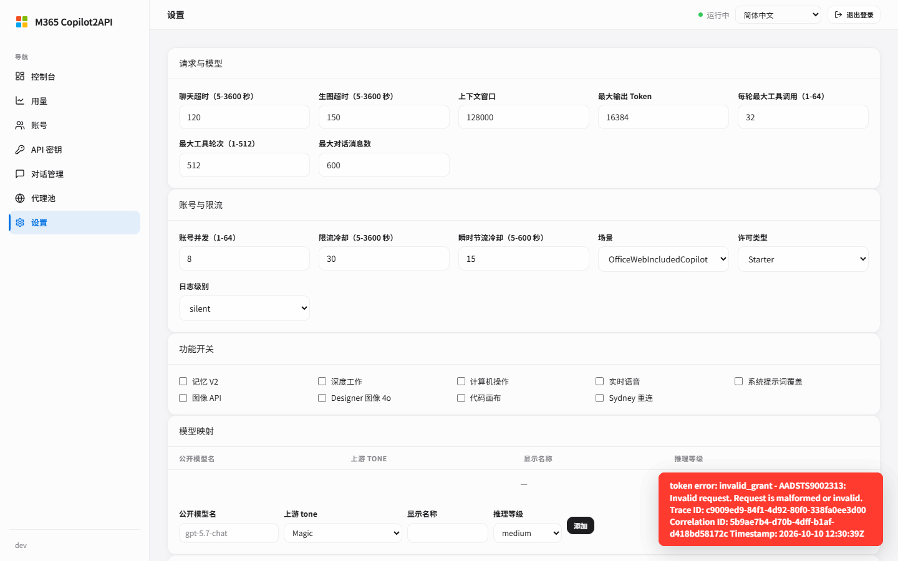Screen dimensions: 898x561
Task: Click the key icon beside API 密钥
Action: [20, 149]
